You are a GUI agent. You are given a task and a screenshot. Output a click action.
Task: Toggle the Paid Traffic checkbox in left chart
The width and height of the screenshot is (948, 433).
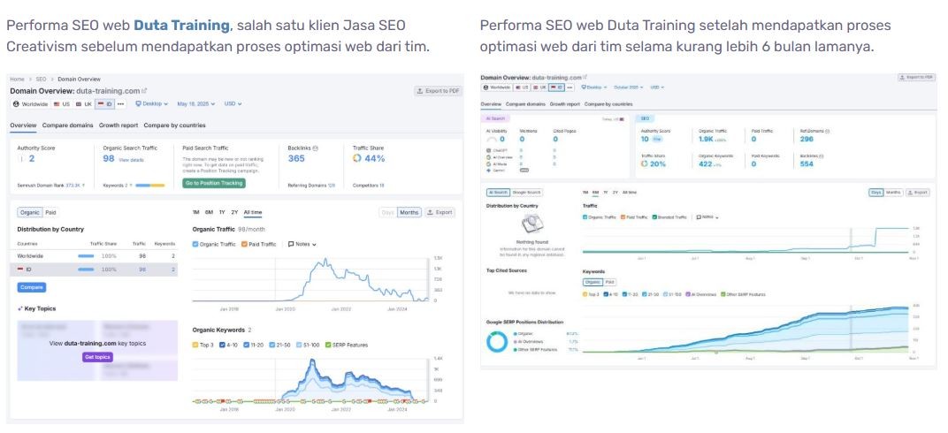(245, 244)
